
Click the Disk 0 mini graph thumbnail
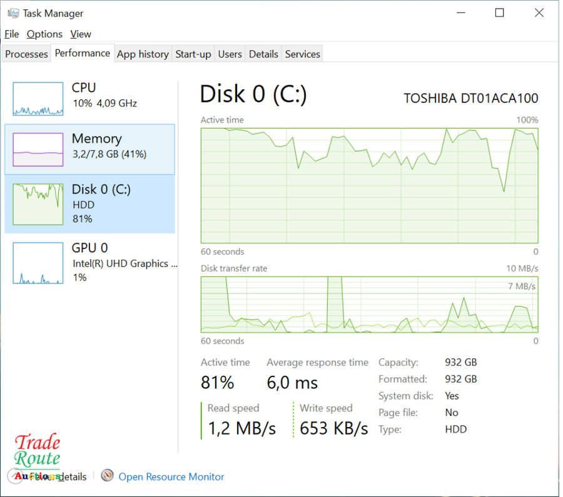(38, 204)
